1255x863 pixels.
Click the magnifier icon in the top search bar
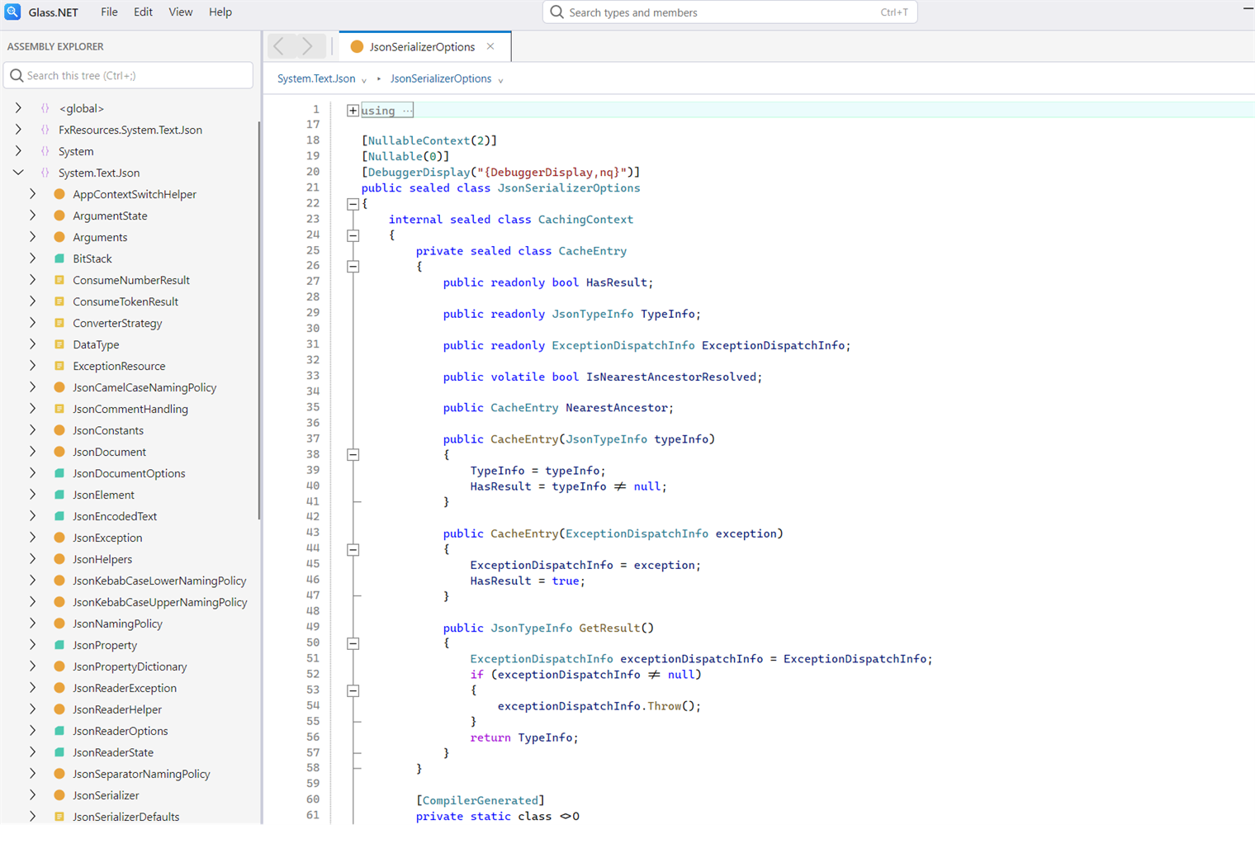tap(557, 12)
